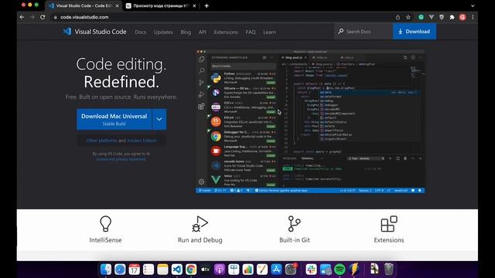Click Download Mac Universal Stable Build
495x278 pixels.
click(x=114, y=120)
